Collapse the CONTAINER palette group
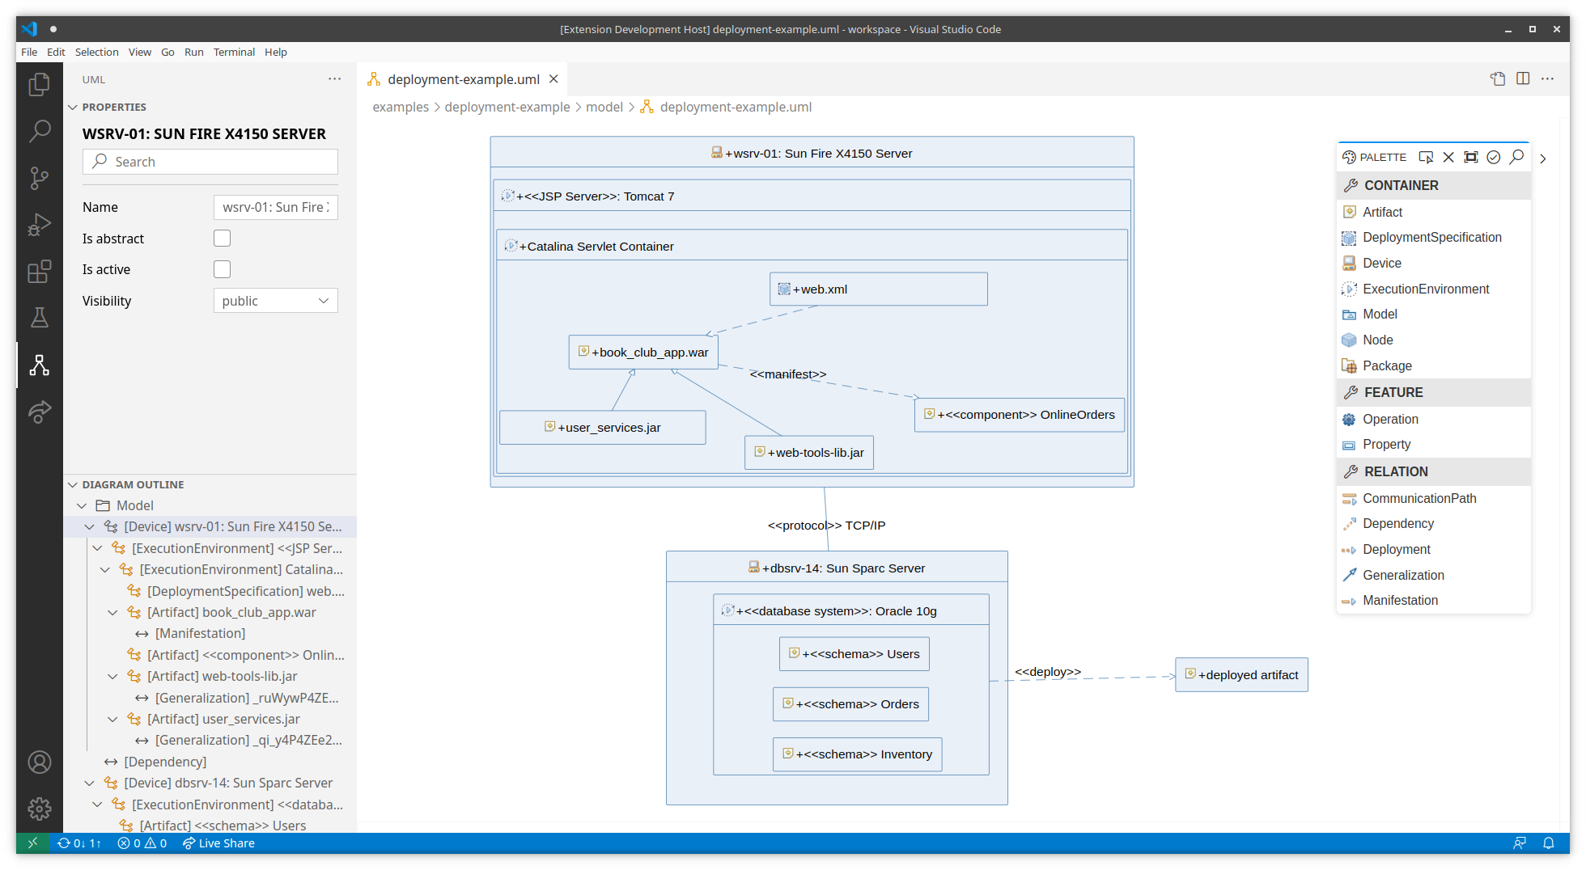The image size is (1586, 870). click(1433, 185)
